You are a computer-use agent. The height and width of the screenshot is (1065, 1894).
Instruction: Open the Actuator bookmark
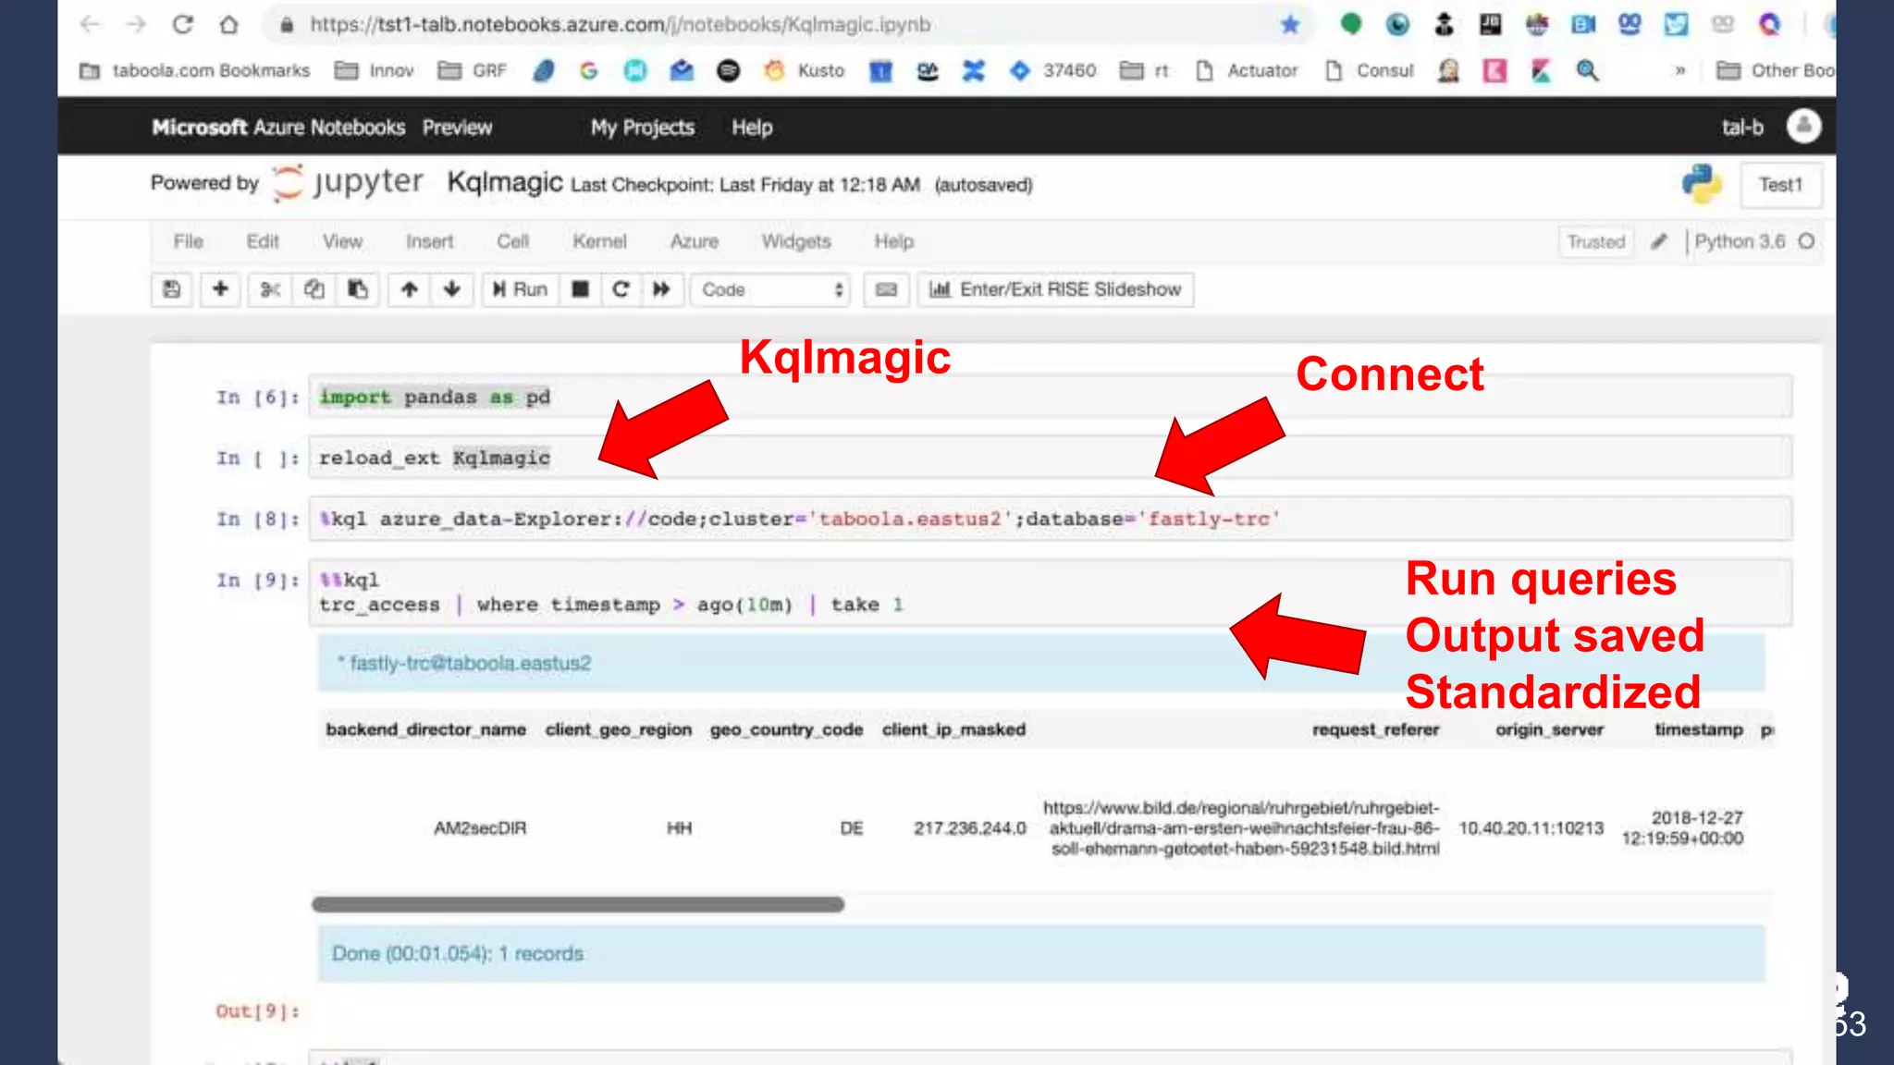click(x=1247, y=70)
